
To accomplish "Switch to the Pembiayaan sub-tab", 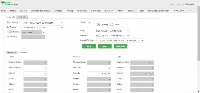I will tap(12, 52).
